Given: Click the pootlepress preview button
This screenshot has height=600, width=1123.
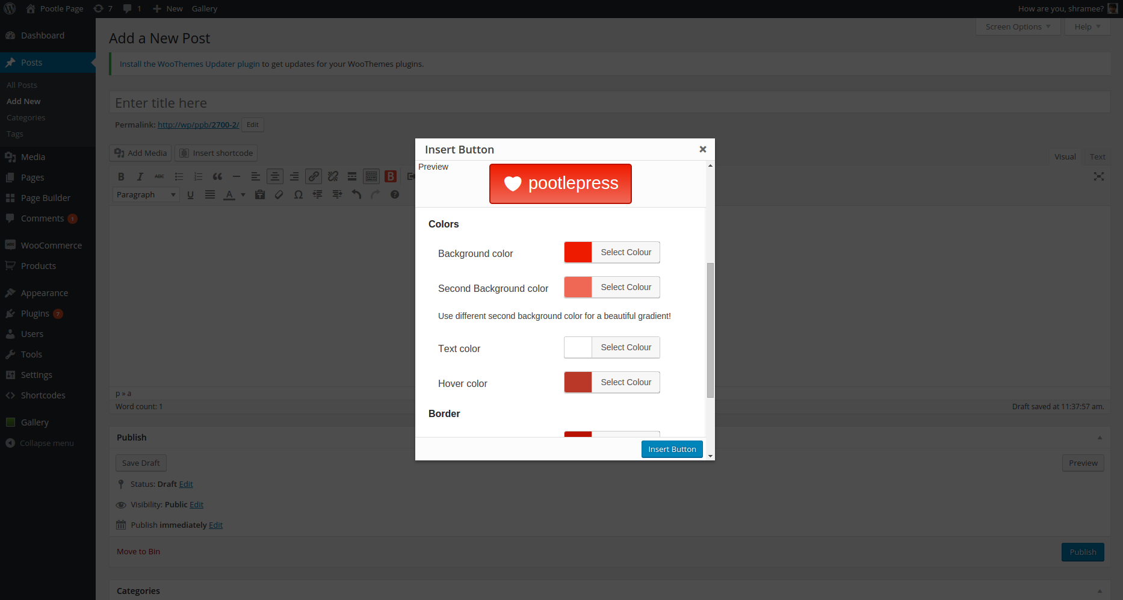Looking at the screenshot, I should pos(560,184).
